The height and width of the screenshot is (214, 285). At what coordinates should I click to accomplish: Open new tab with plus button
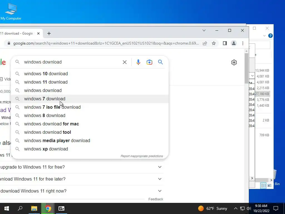[49, 33]
